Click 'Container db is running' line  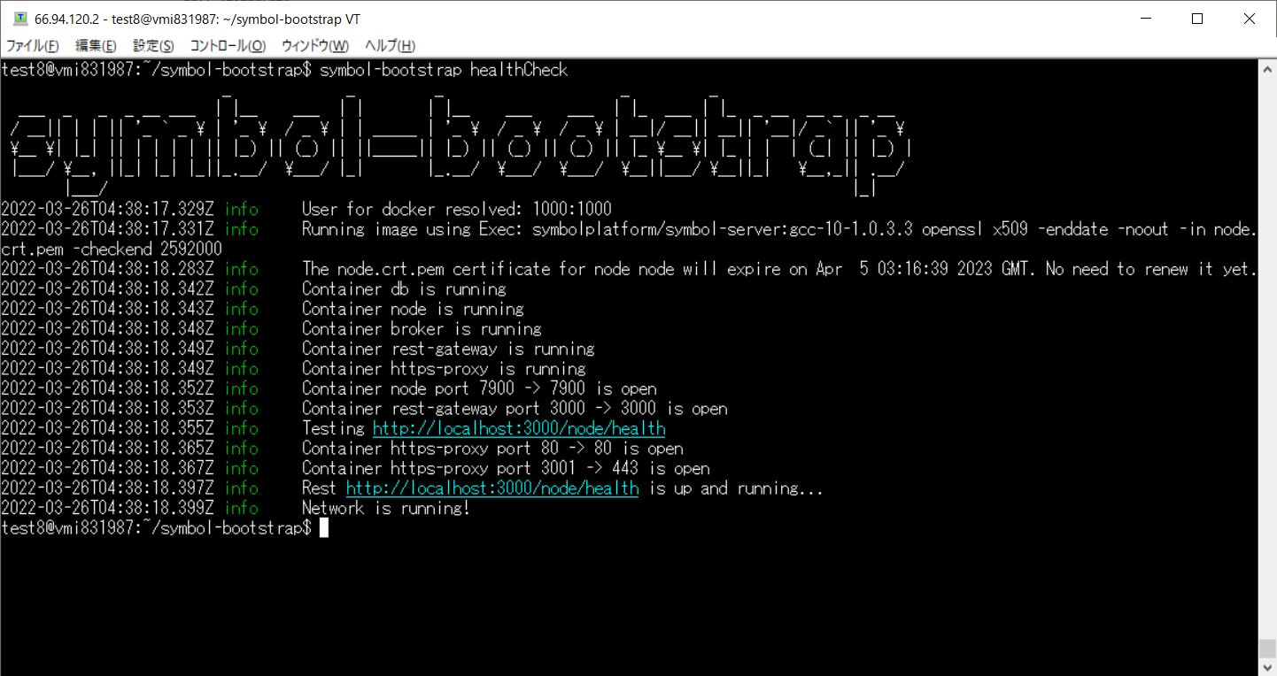click(x=404, y=289)
